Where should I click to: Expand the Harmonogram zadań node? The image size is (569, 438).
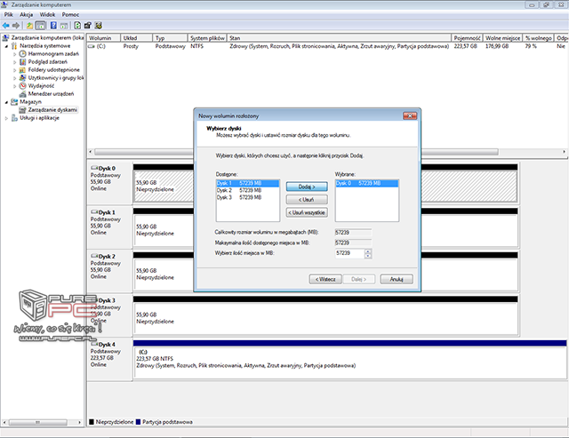tap(15, 54)
